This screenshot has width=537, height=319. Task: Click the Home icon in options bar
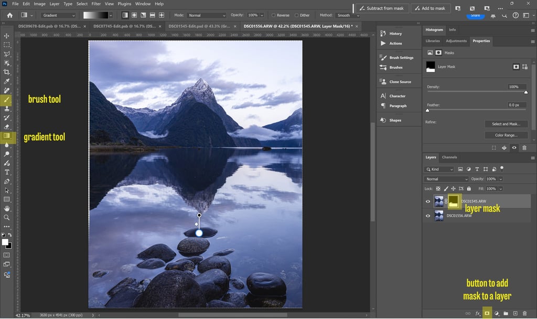pyautogui.click(x=9, y=15)
